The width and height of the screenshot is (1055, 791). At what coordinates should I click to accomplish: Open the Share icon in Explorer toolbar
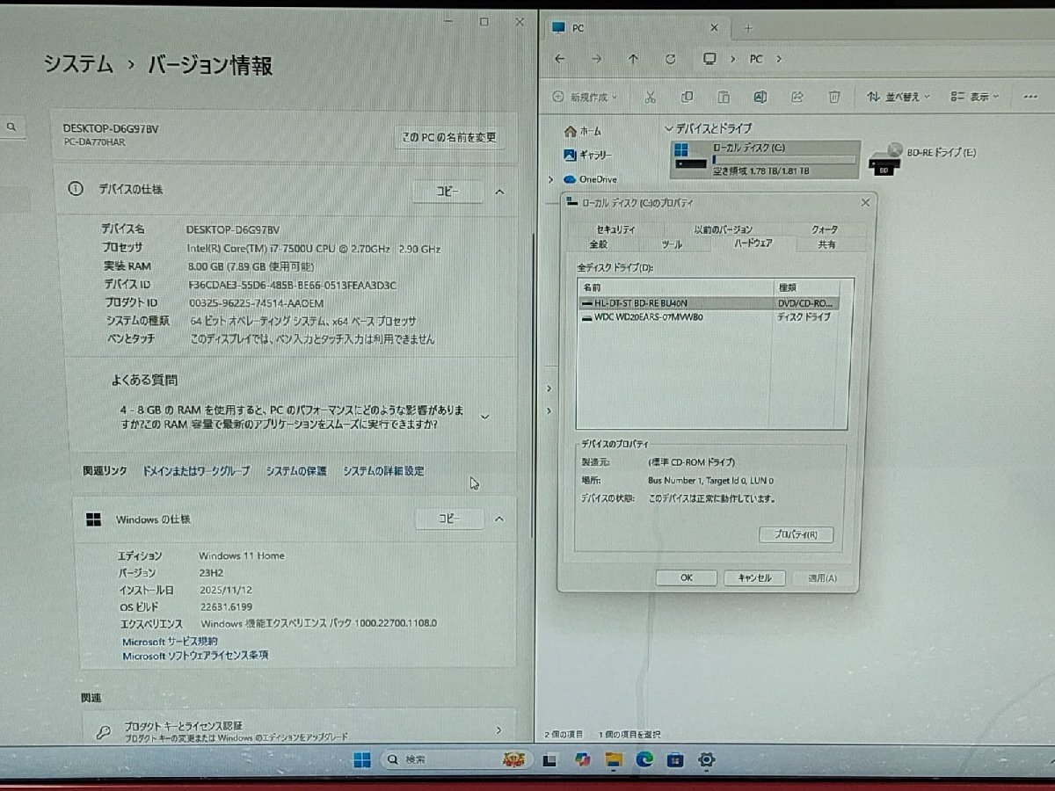pyautogui.click(x=797, y=96)
